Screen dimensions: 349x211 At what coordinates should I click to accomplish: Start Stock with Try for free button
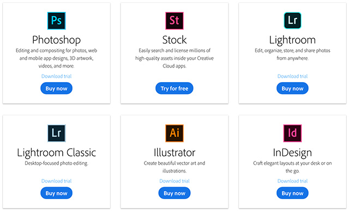coord(174,88)
